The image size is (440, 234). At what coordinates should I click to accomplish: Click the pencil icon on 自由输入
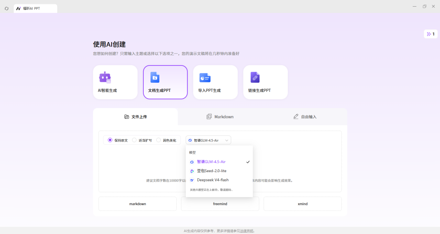[296, 116]
